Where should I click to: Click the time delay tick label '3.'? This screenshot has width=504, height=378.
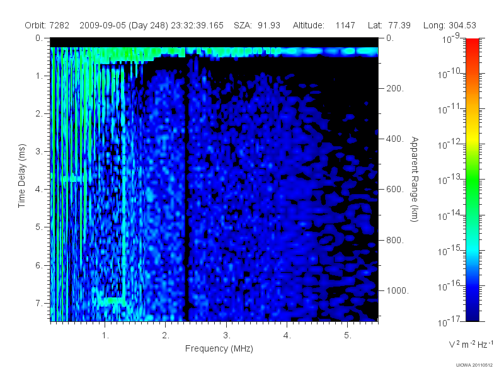coord(39,151)
